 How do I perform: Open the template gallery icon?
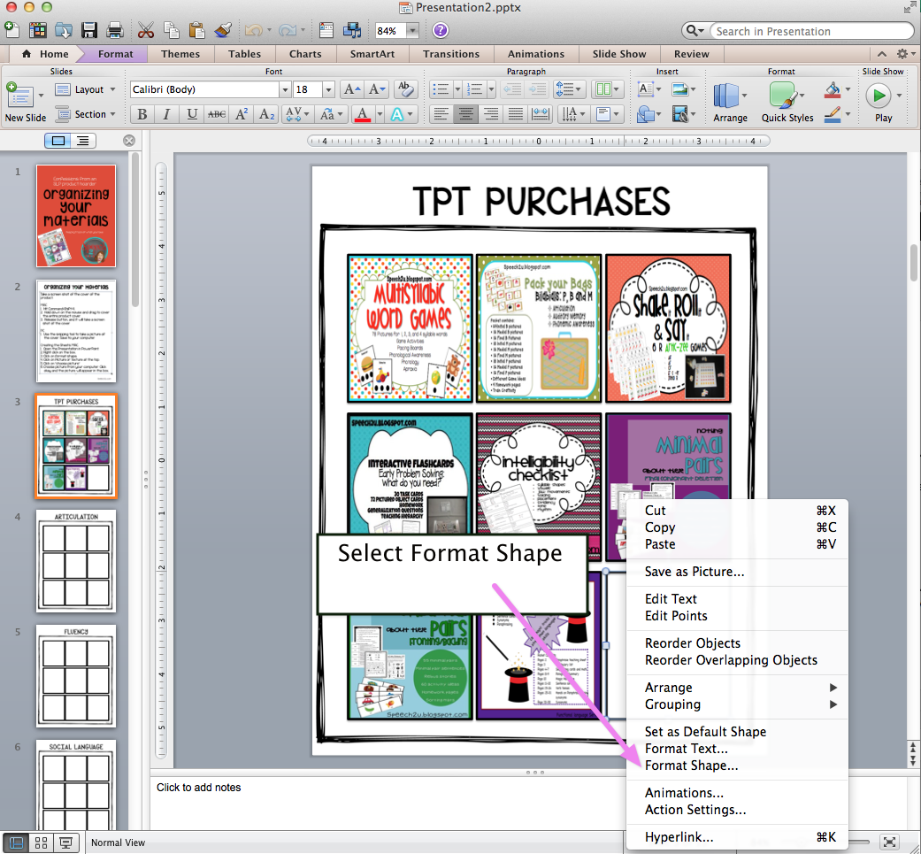37,30
